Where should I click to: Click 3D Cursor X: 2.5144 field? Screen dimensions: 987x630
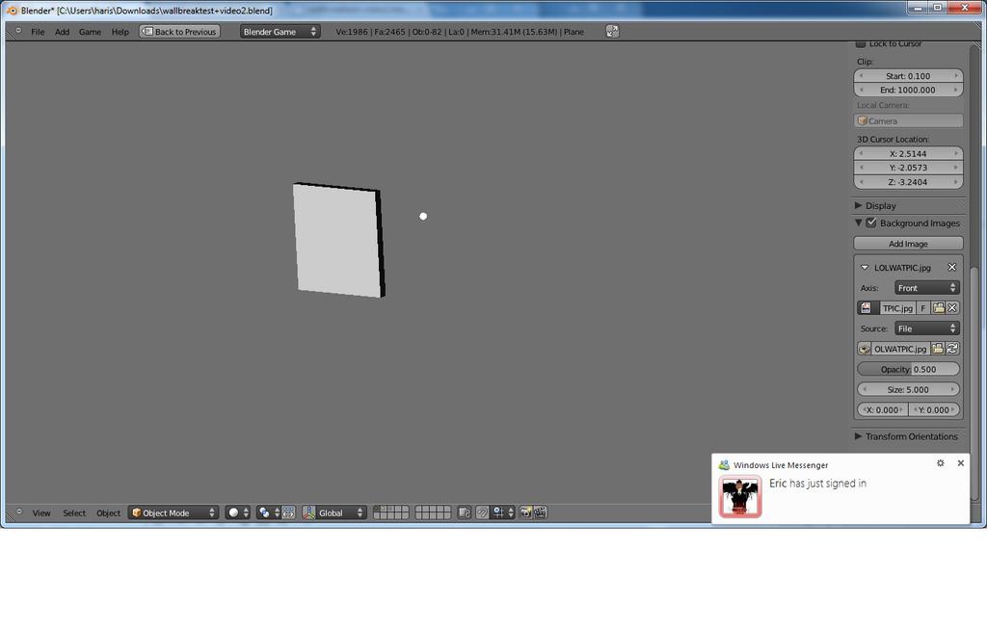[908, 153]
